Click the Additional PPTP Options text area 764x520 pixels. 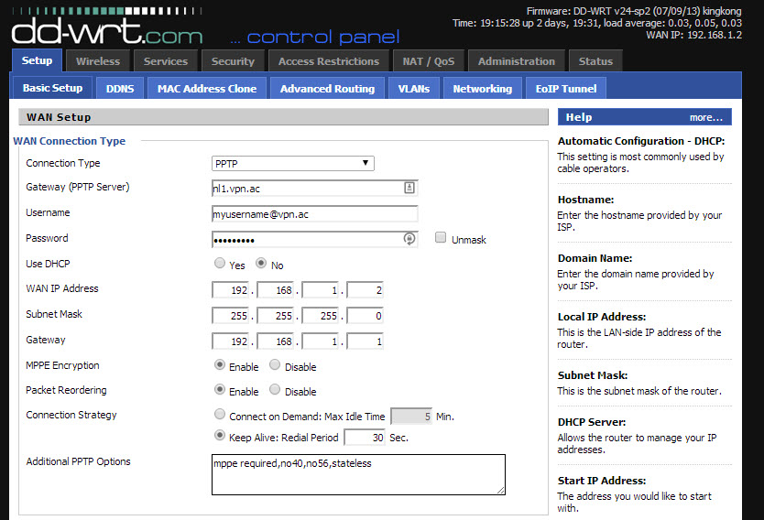pos(358,475)
